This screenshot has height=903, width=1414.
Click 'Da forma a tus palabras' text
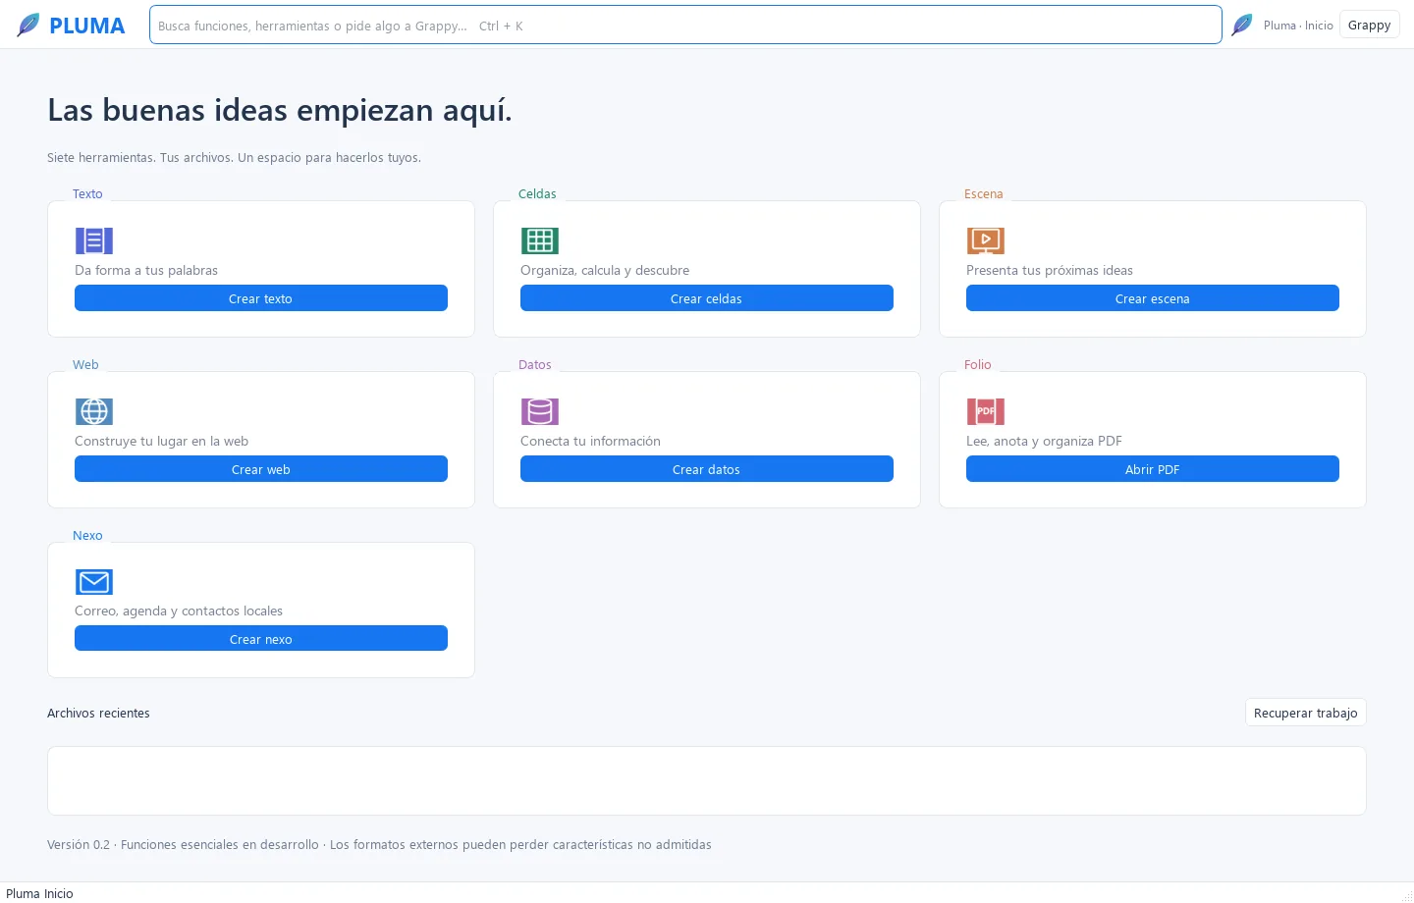pos(146,270)
